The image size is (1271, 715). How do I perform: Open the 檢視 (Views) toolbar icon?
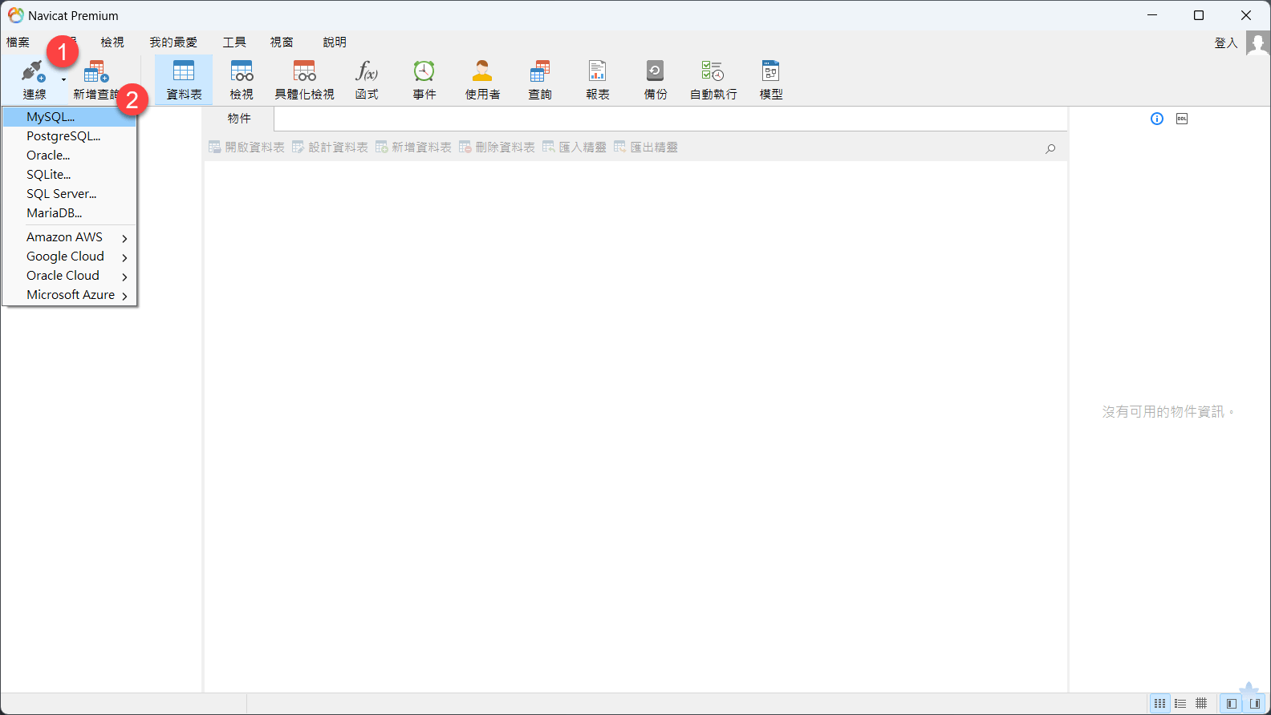click(242, 79)
